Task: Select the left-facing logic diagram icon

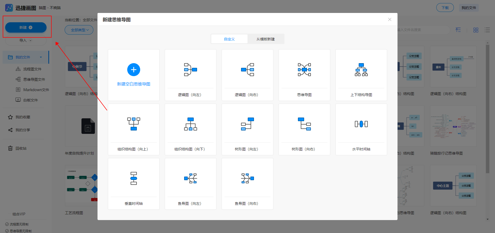Action: pyautogui.click(x=190, y=70)
